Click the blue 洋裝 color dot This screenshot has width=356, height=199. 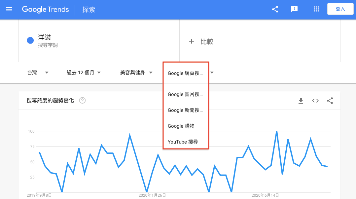click(30, 41)
